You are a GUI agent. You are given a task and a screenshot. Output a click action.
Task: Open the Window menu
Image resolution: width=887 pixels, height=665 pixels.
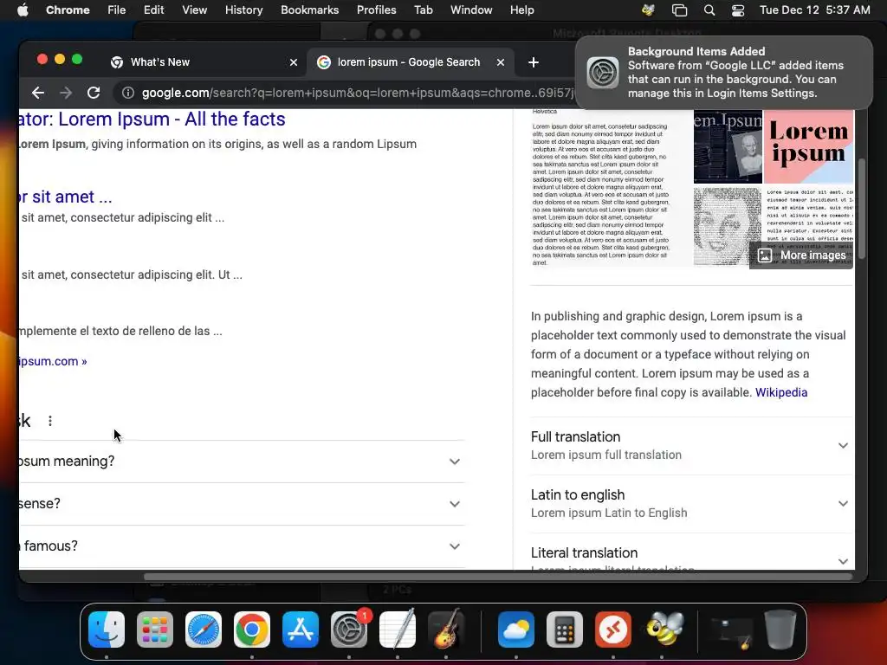(x=471, y=10)
